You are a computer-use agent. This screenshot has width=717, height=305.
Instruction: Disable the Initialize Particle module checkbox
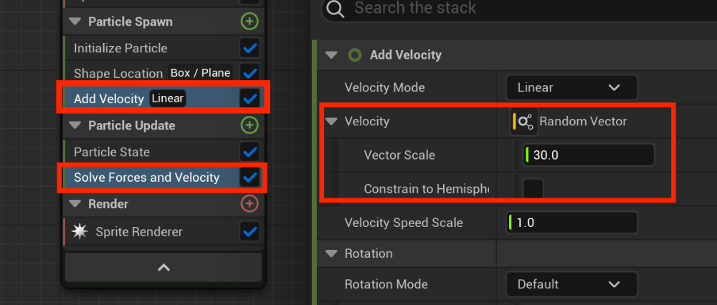249,49
